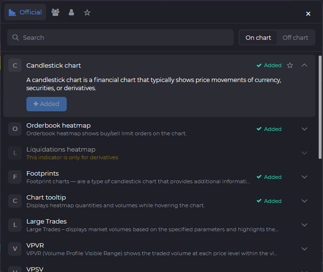Click Added status on Footprints row
Image resolution: width=323 pixels, height=272 pixels.
(x=269, y=177)
